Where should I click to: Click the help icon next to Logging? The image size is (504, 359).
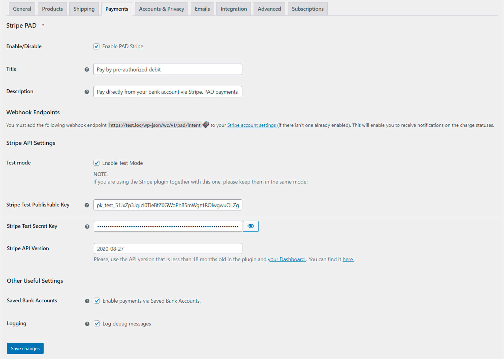pyautogui.click(x=87, y=324)
